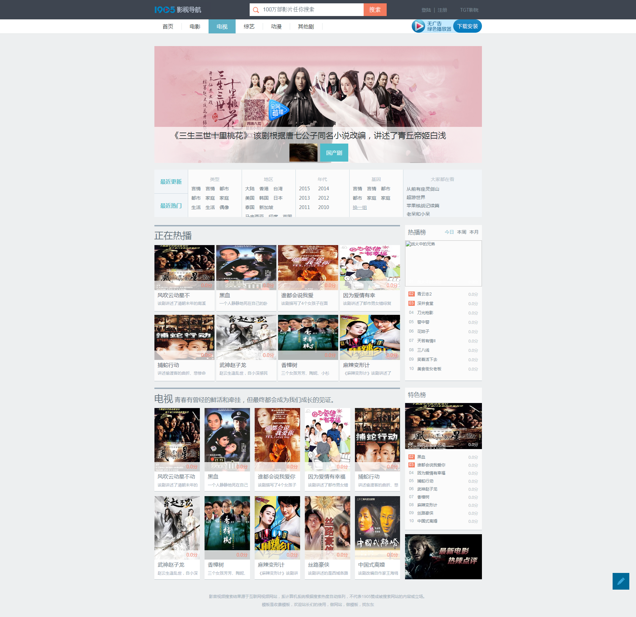Image resolution: width=636 pixels, height=617 pixels.
Task: Open 黑血 in 特色榜 list
Action: point(421,457)
